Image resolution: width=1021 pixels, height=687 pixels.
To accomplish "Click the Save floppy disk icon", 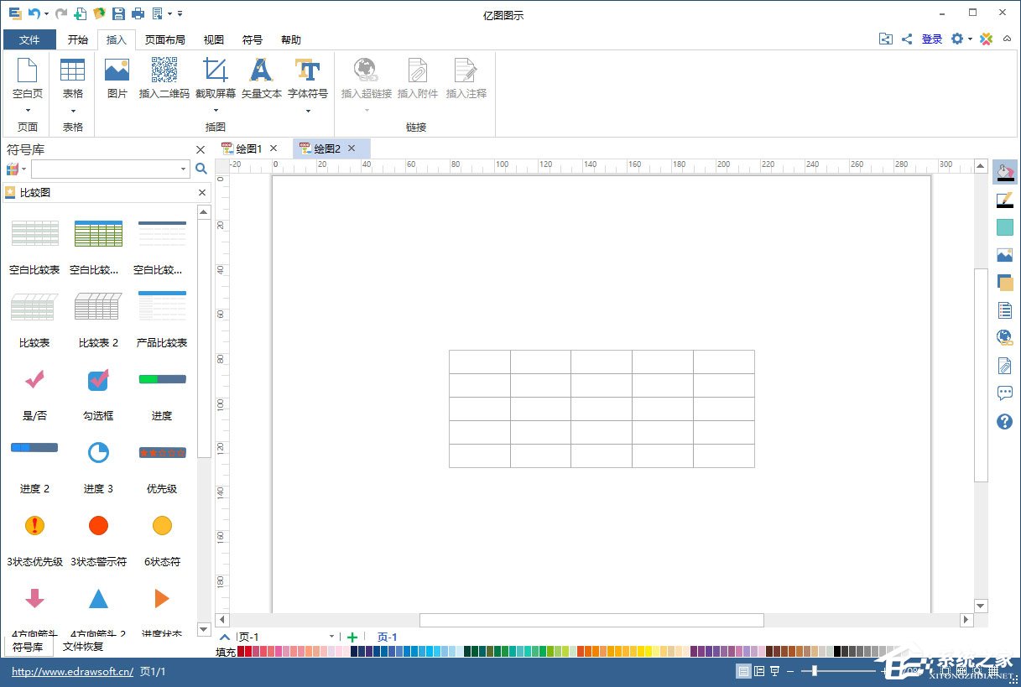I will [x=118, y=13].
